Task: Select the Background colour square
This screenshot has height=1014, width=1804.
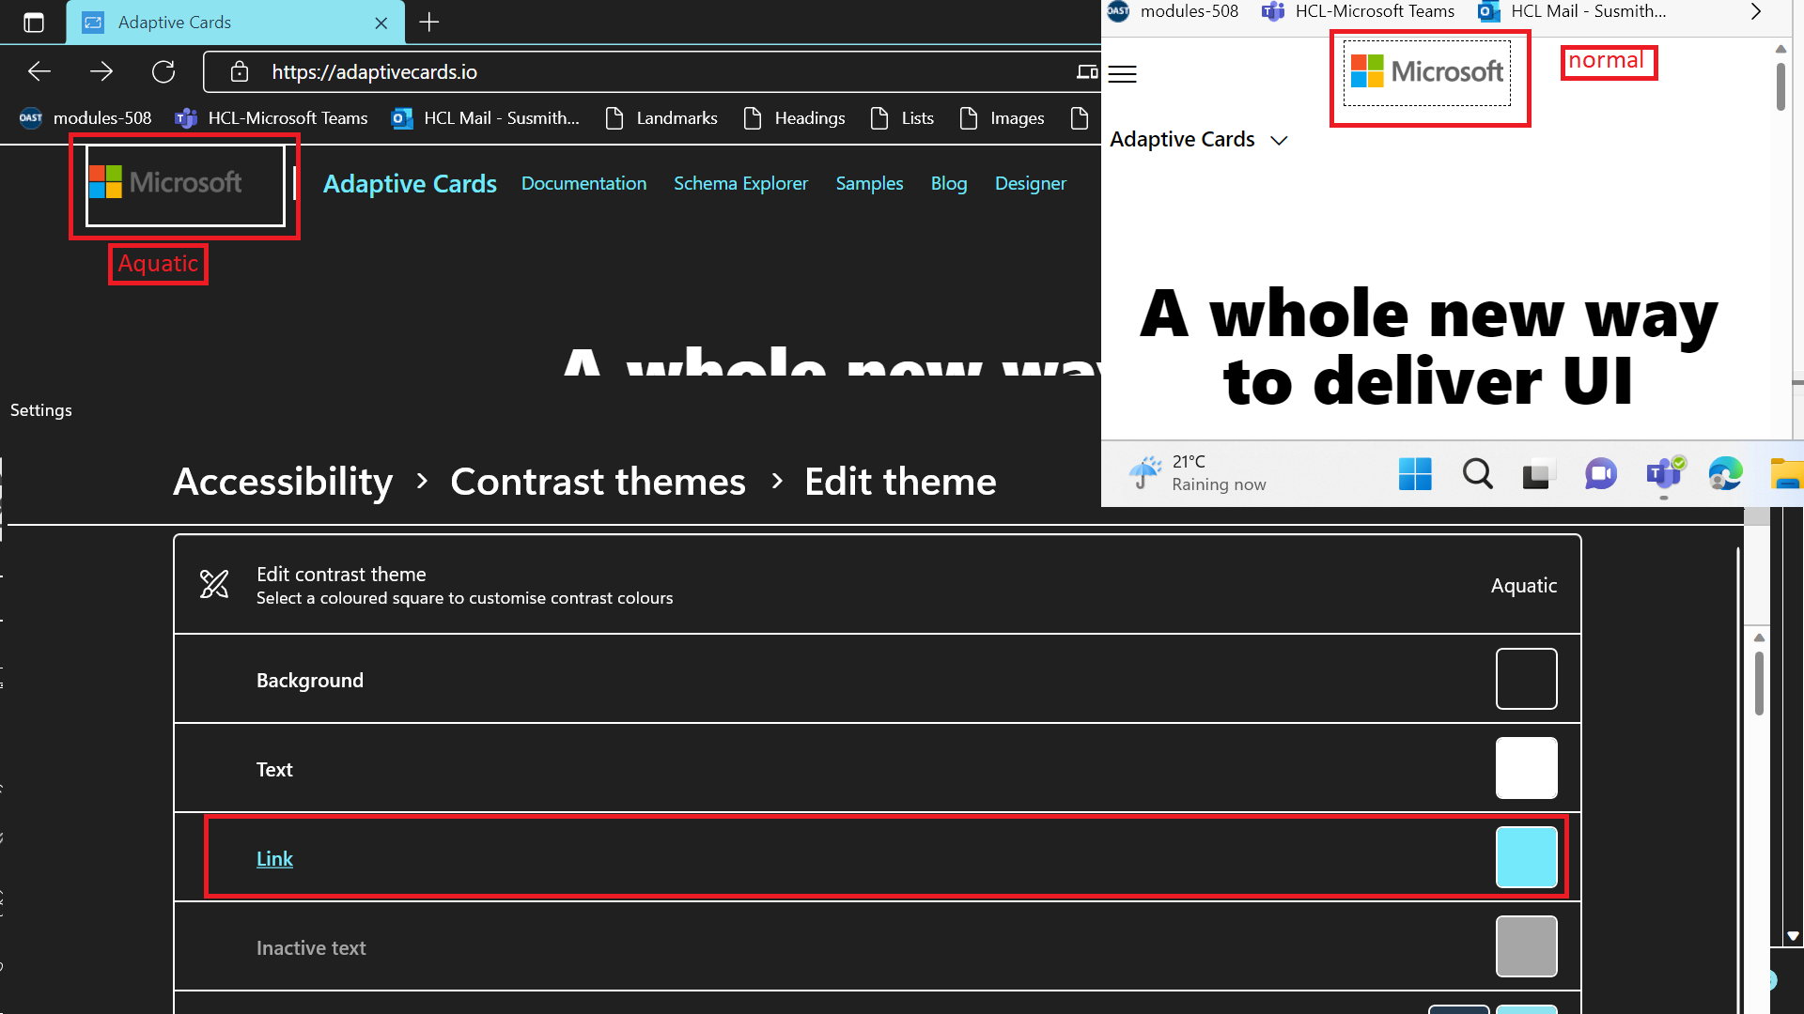Action: click(1526, 679)
